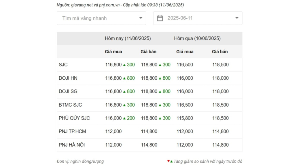The width and height of the screenshot is (295, 165).
Task: Click the 'Hôm qua (10/06/2025)' header
Action: tap(197, 38)
